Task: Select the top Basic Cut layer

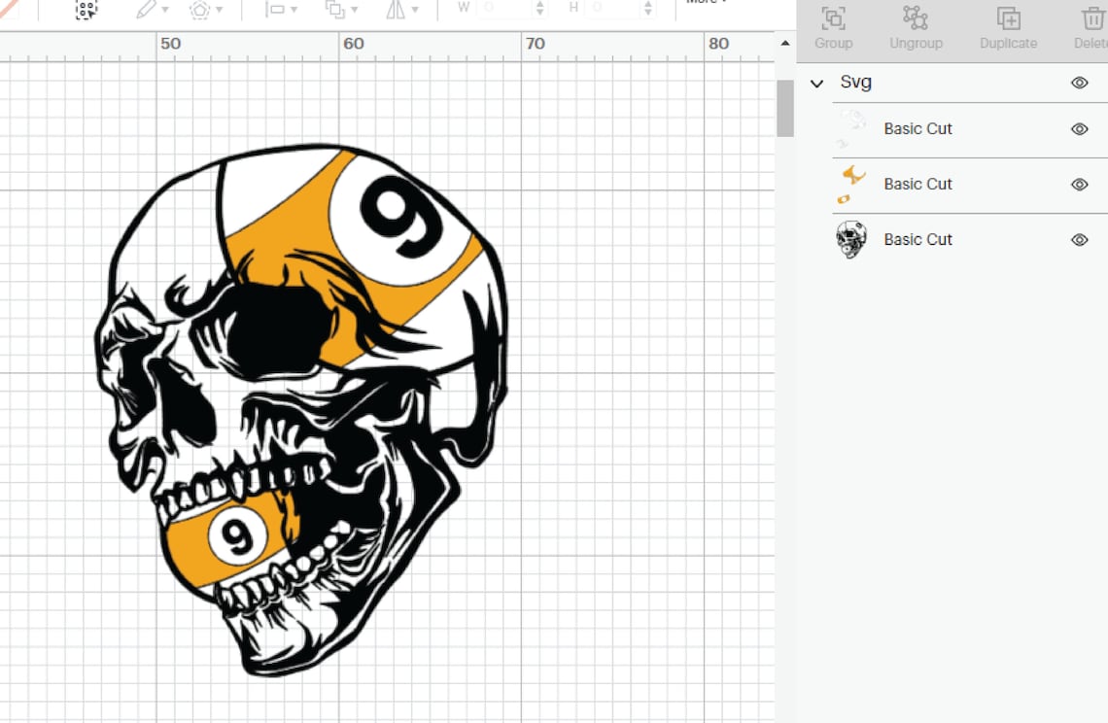Action: pyautogui.click(x=918, y=128)
